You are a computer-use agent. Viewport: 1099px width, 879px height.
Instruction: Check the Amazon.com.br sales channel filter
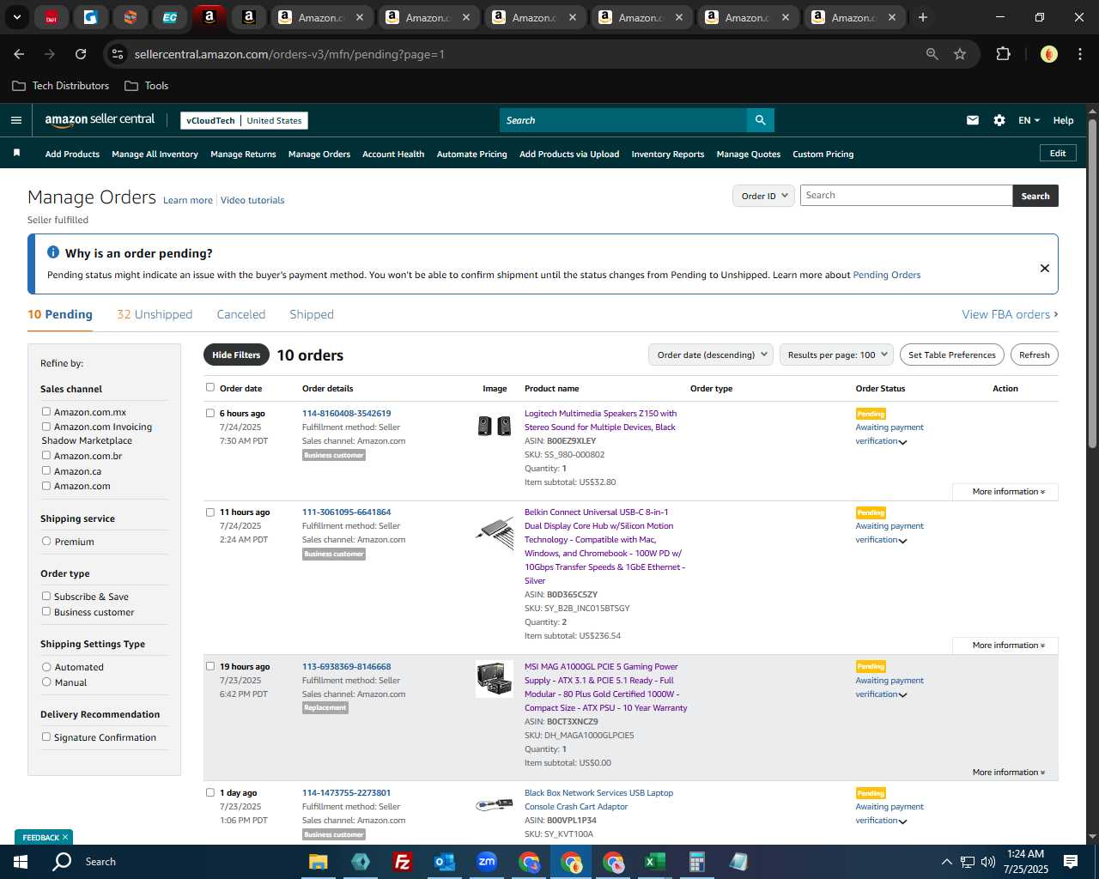pos(46,455)
